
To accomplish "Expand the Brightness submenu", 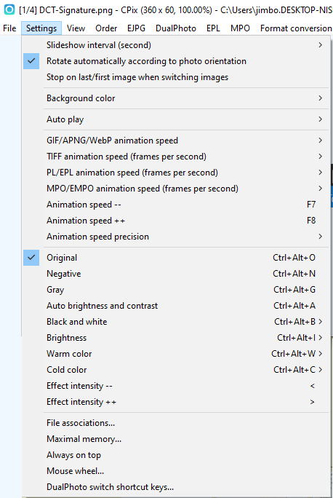I will 176,338.
